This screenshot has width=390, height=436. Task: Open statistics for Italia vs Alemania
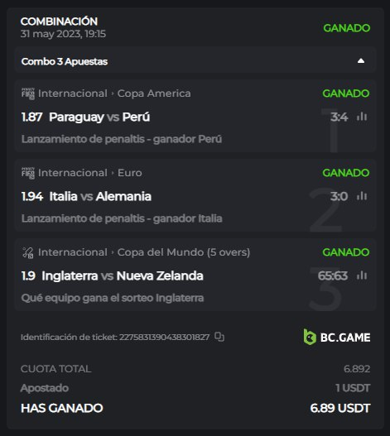(362, 196)
